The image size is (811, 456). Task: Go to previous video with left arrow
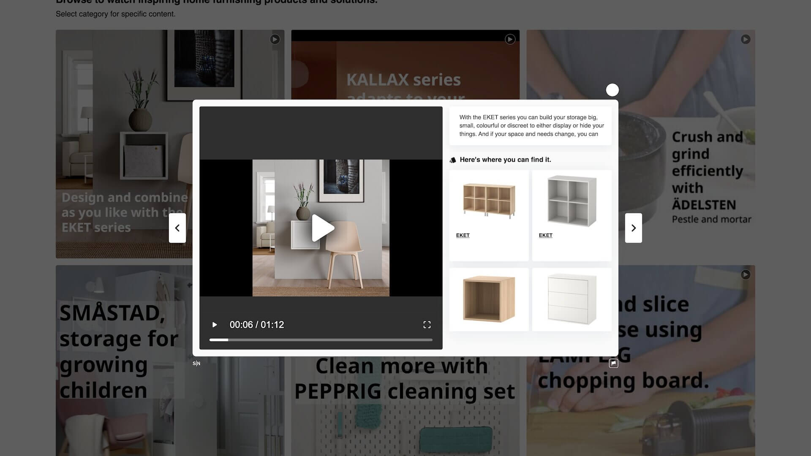coord(177,228)
